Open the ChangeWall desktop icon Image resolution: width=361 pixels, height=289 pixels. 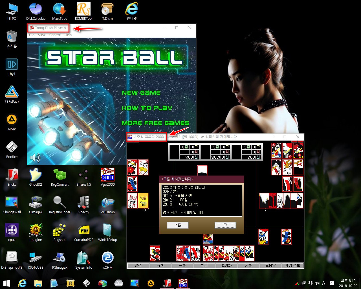[12, 205]
